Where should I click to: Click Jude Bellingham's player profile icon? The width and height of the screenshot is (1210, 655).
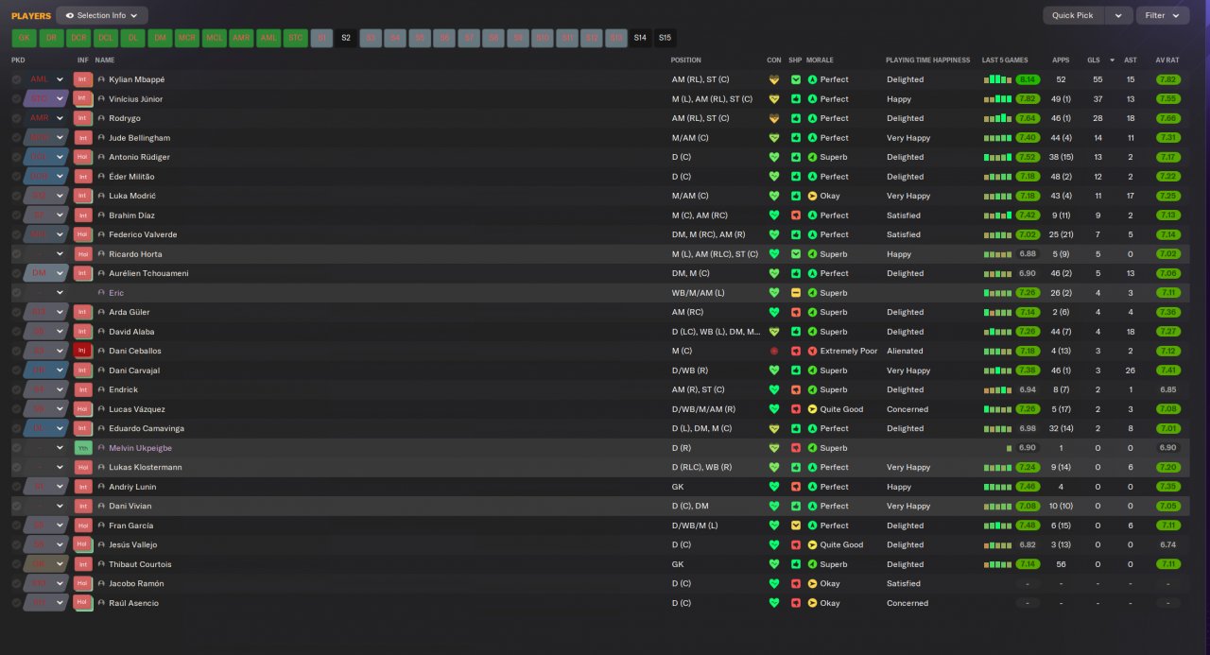(x=101, y=138)
